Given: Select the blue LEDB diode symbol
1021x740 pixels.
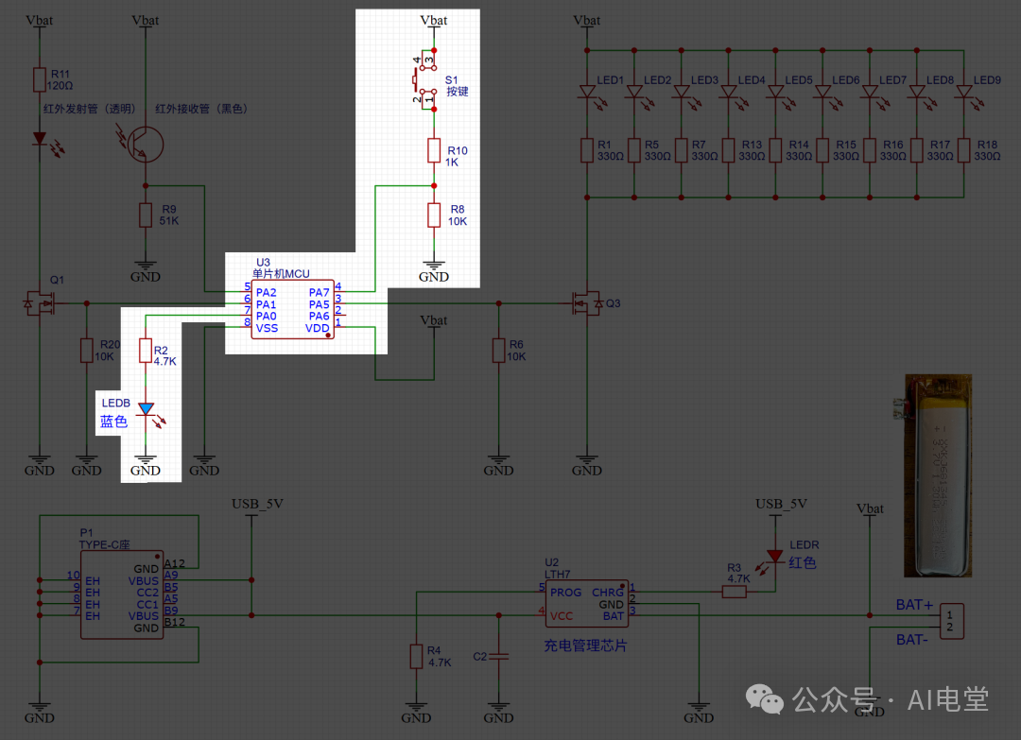Looking at the screenshot, I should (x=146, y=409).
